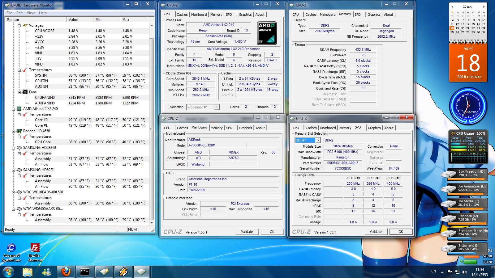
Task: Click the CPU-Z taskbar button
Action: point(141,272)
